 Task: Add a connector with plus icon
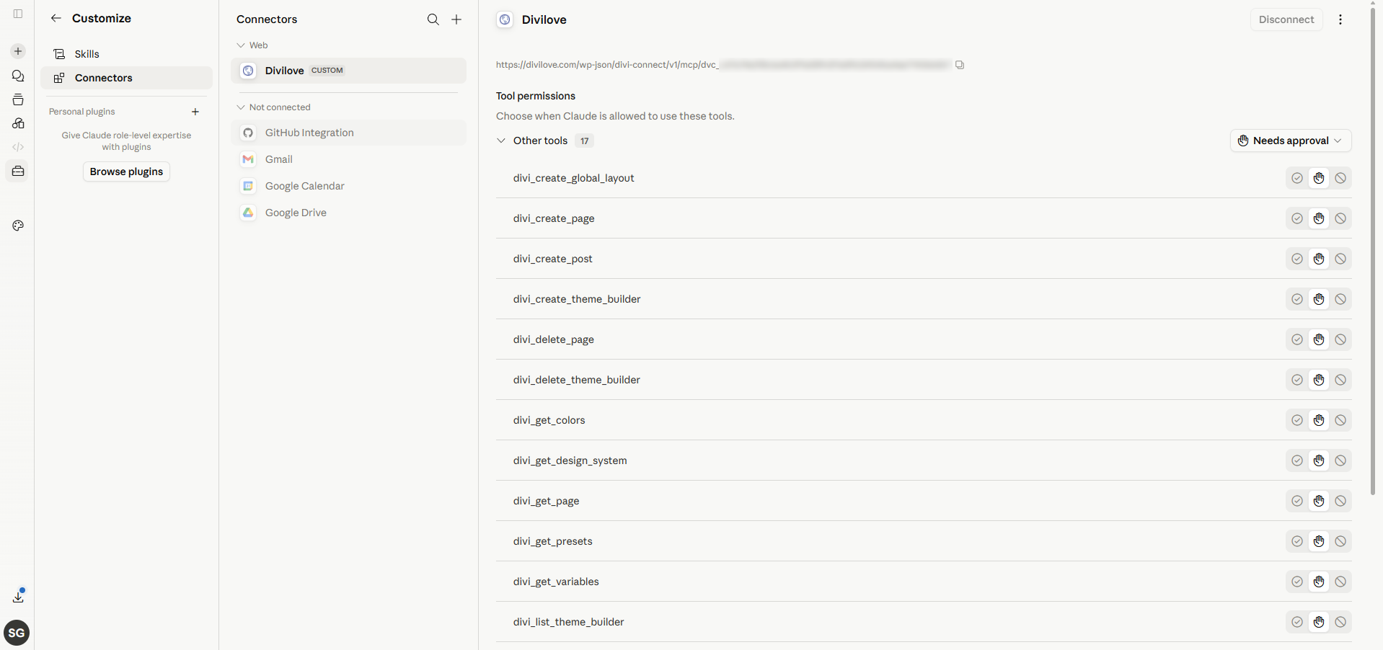tap(456, 19)
